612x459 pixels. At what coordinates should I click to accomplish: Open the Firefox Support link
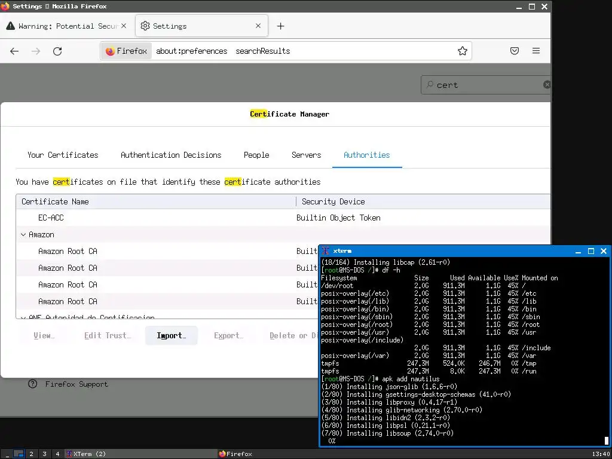[76, 384]
